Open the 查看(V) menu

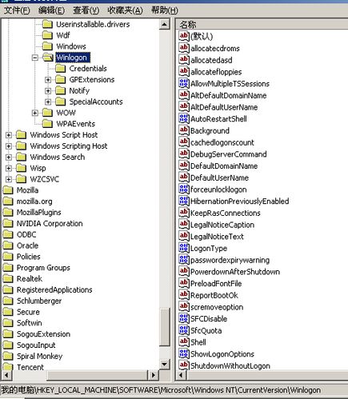(86, 10)
